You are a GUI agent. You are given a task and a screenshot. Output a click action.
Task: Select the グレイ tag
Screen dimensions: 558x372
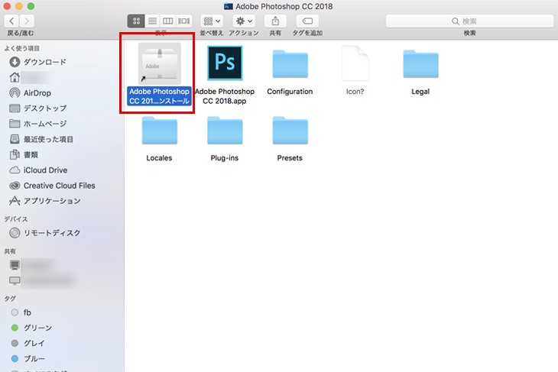click(28, 343)
